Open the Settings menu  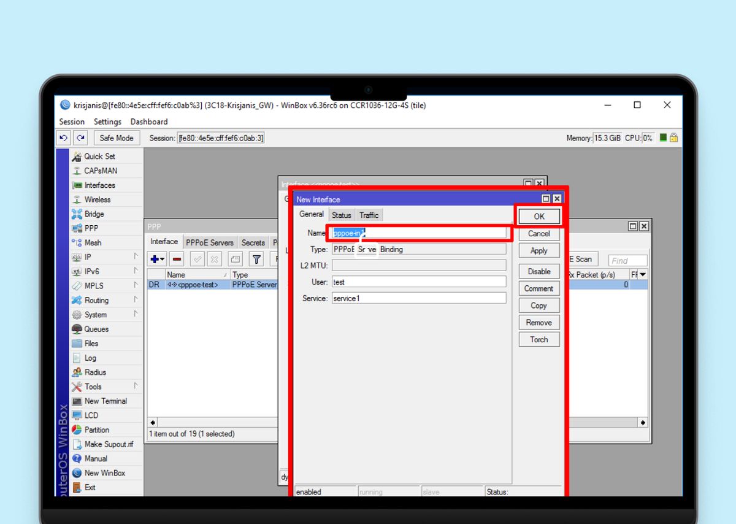pos(107,121)
